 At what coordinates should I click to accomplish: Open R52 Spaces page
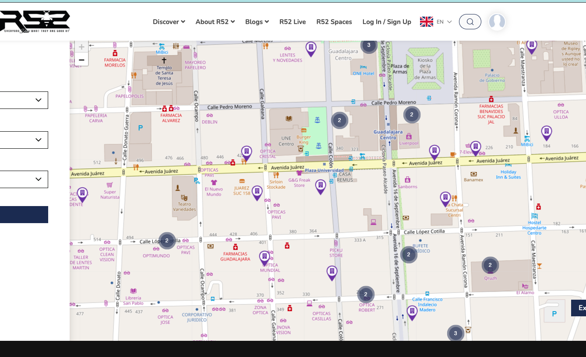click(334, 22)
